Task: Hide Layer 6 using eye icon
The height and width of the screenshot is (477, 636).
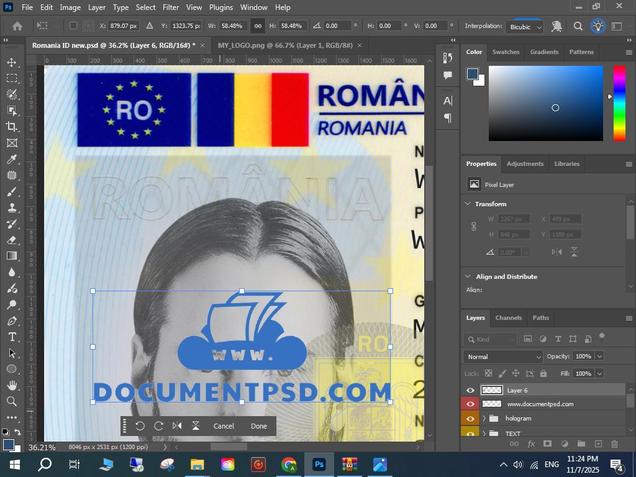Action: coord(470,390)
